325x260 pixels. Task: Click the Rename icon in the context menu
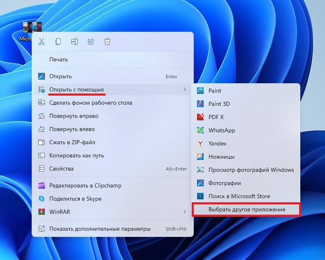click(x=74, y=42)
